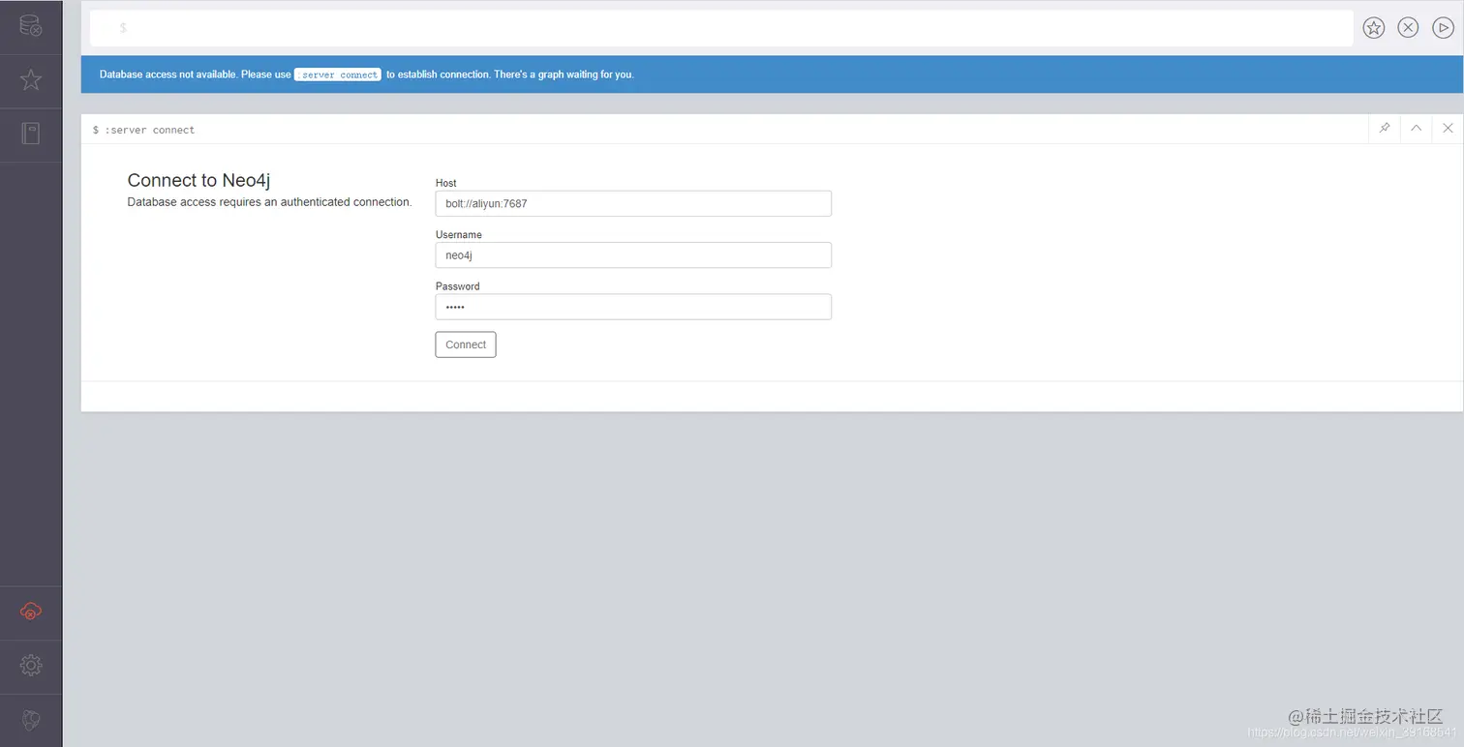Pin the server connect frame
The width and height of the screenshot is (1464, 747).
click(x=1385, y=129)
